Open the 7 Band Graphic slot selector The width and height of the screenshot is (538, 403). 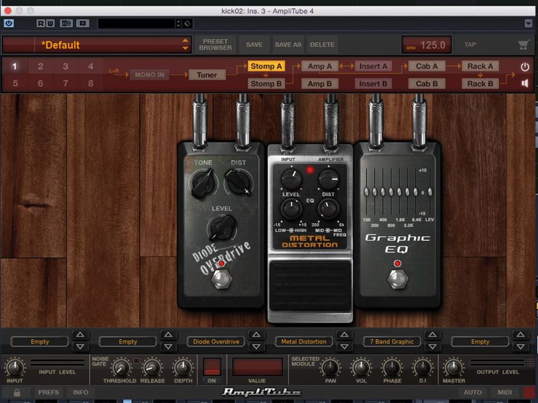tap(392, 342)
